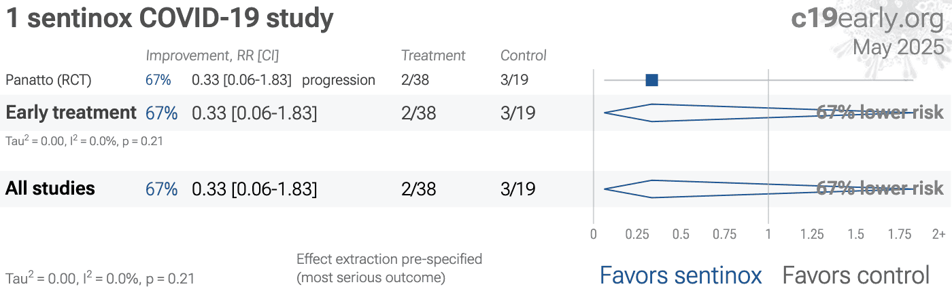Image resolution: width=952 pixels, height=291 pixels.
Task: Click the axis tick labeled 2+
Action: point(938,234)
